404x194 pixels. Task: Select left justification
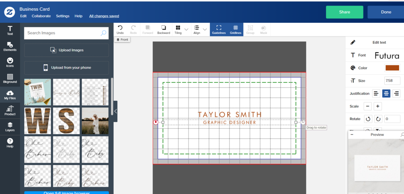[x=376, y=94]
